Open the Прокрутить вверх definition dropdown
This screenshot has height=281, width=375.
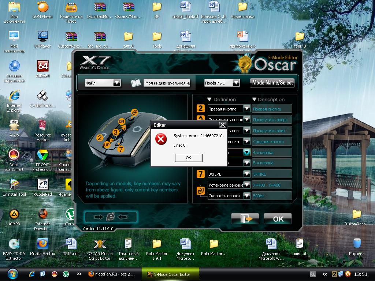point(246,119)
